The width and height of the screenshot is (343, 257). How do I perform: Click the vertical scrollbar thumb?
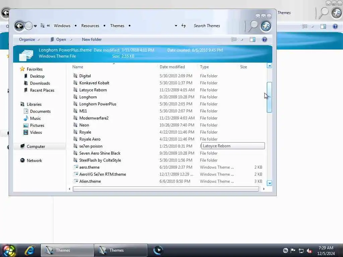point(270,97)
